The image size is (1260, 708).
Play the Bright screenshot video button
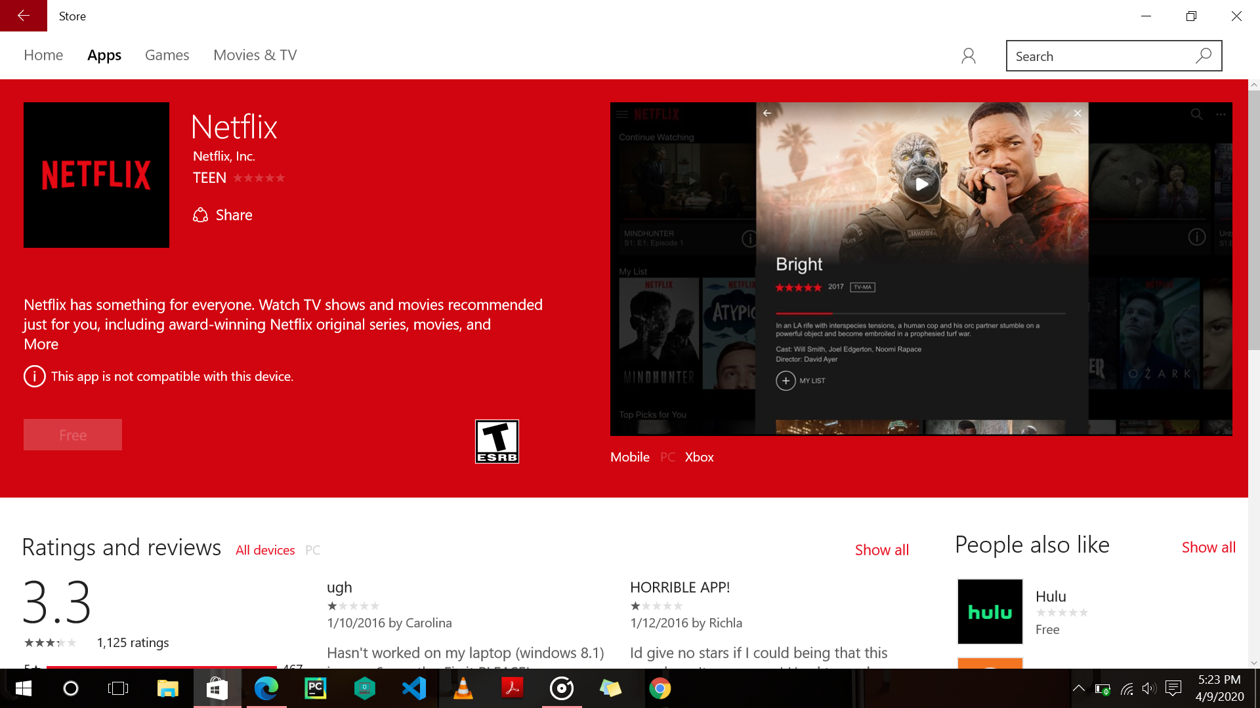[921, 184]
